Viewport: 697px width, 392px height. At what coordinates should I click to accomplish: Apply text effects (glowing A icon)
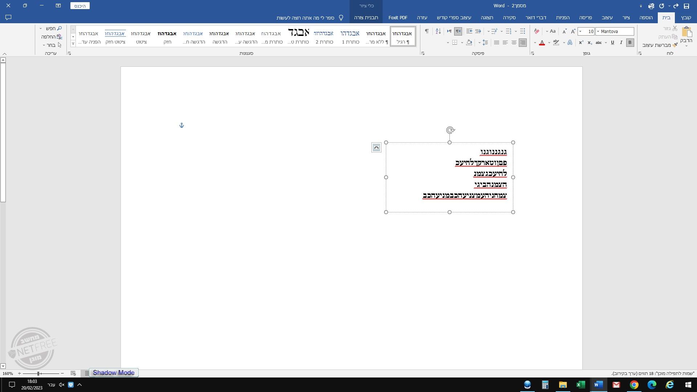[570, 42]
